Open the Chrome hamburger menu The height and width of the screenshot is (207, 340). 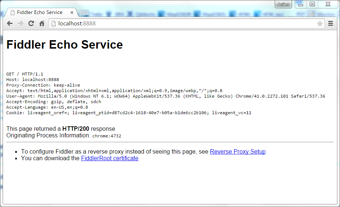tap(330, 23)
